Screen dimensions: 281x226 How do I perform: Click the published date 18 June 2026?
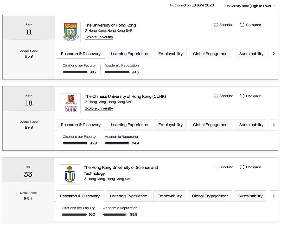point(203,5)
